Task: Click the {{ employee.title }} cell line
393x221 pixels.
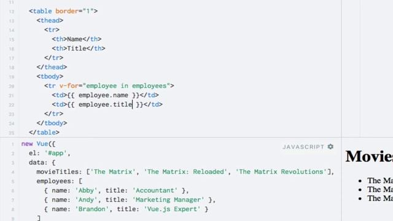Action: (x=107, y=104)
